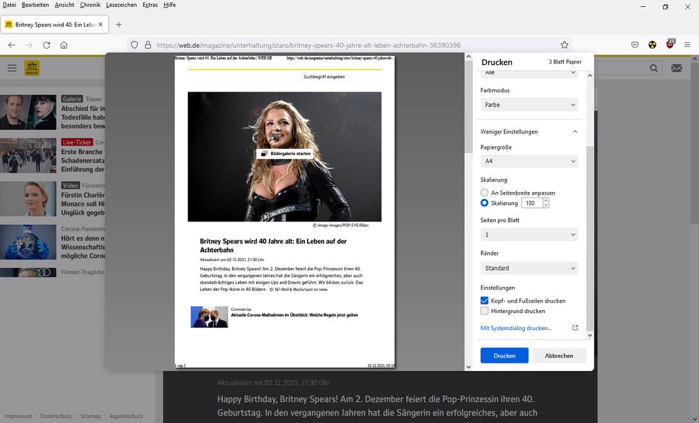Open the Pocket save icon
Viewport: 699px width, 423px height.
click(x=635, y=45)
